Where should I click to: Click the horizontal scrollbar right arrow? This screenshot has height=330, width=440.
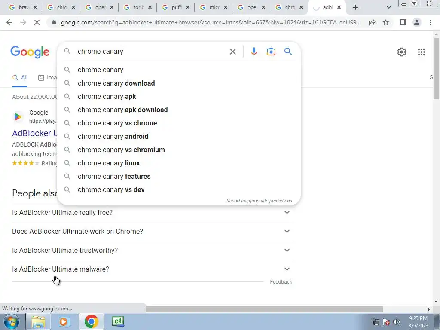[429, 309]
